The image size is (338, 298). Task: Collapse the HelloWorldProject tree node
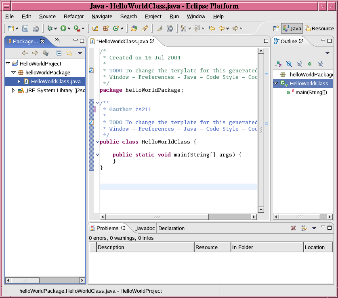(x=8, y=63)
